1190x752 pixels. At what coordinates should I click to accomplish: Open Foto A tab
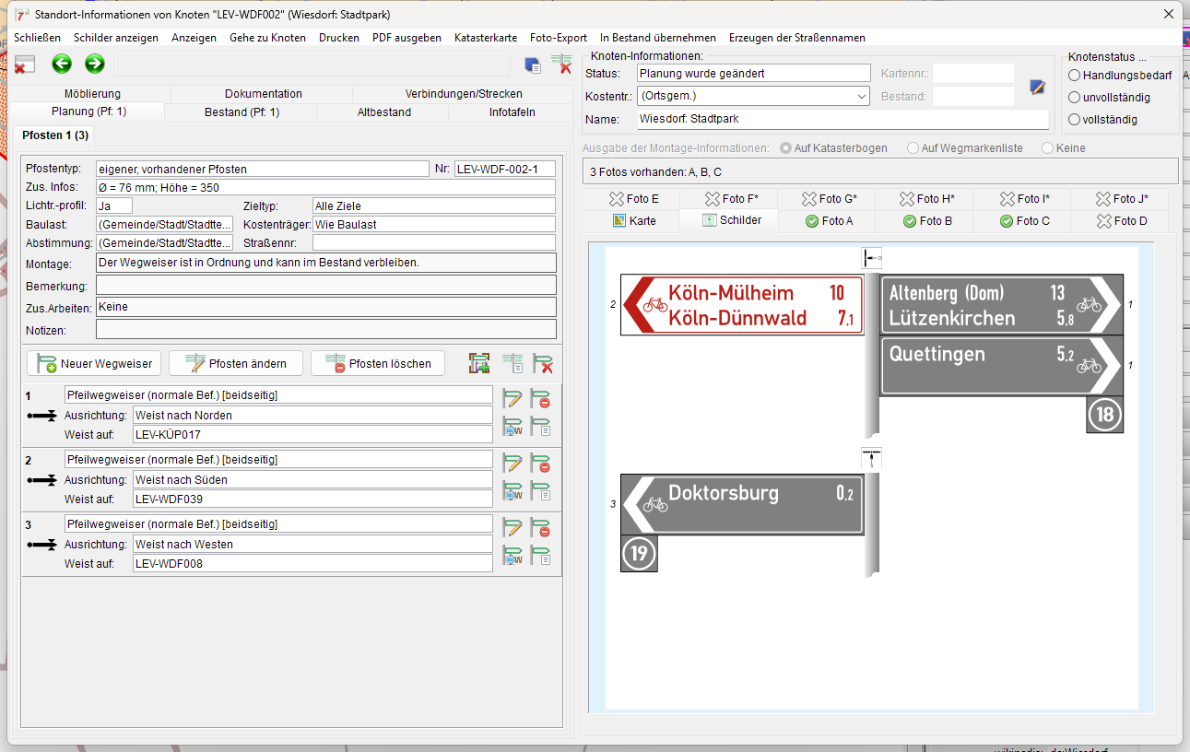829,221
